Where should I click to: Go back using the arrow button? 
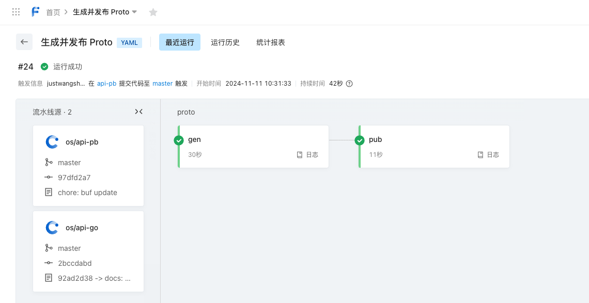(24, 42)
